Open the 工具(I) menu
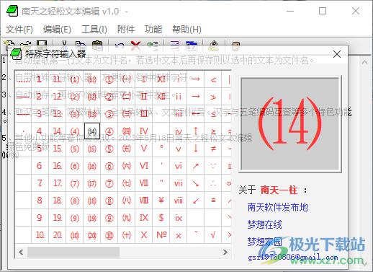The height and width of the screenshot is (272, 373). click(x=94, y=30)
